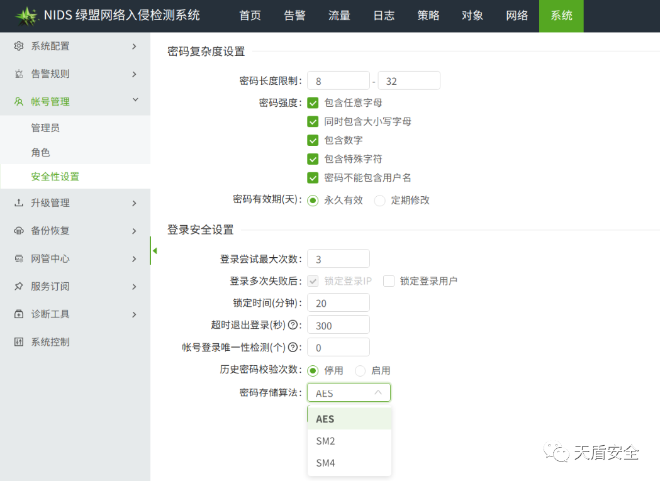Switch to the 策略 top navigation tab
This screenshot has width=660, height=481.
[428, 16]
